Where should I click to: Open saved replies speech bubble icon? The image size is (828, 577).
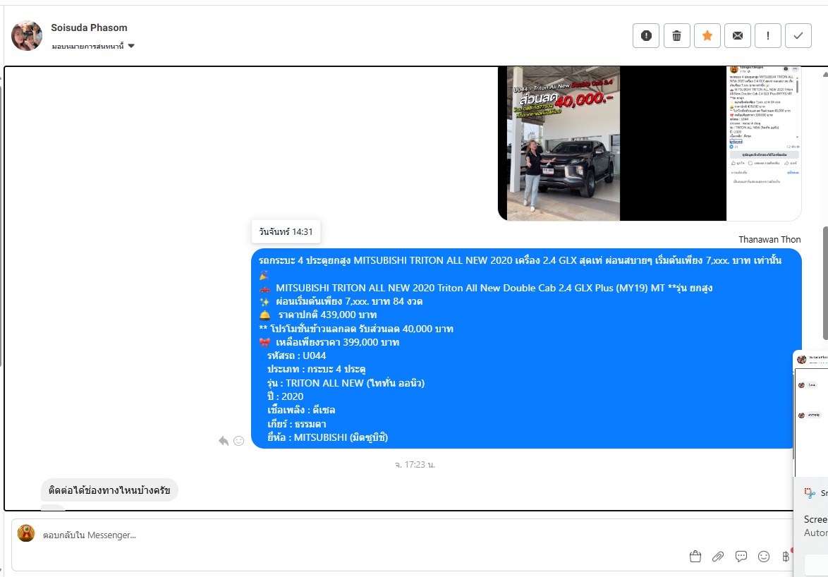[x=741, y=557]
